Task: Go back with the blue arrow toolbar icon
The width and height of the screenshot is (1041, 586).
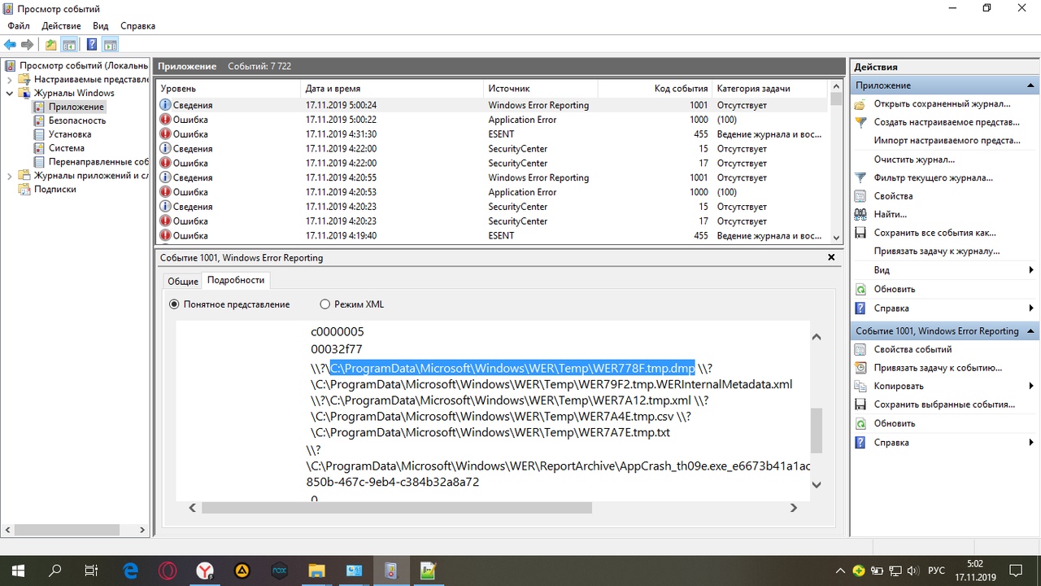Action: pos(11,45)
